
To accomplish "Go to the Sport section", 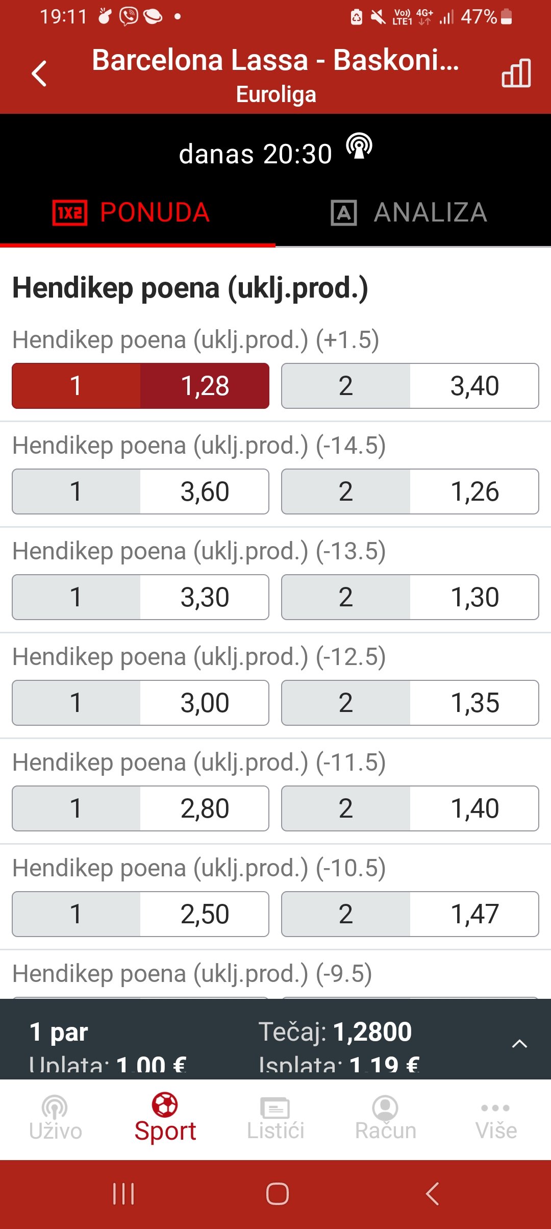I will click(x=165, y=1119).
